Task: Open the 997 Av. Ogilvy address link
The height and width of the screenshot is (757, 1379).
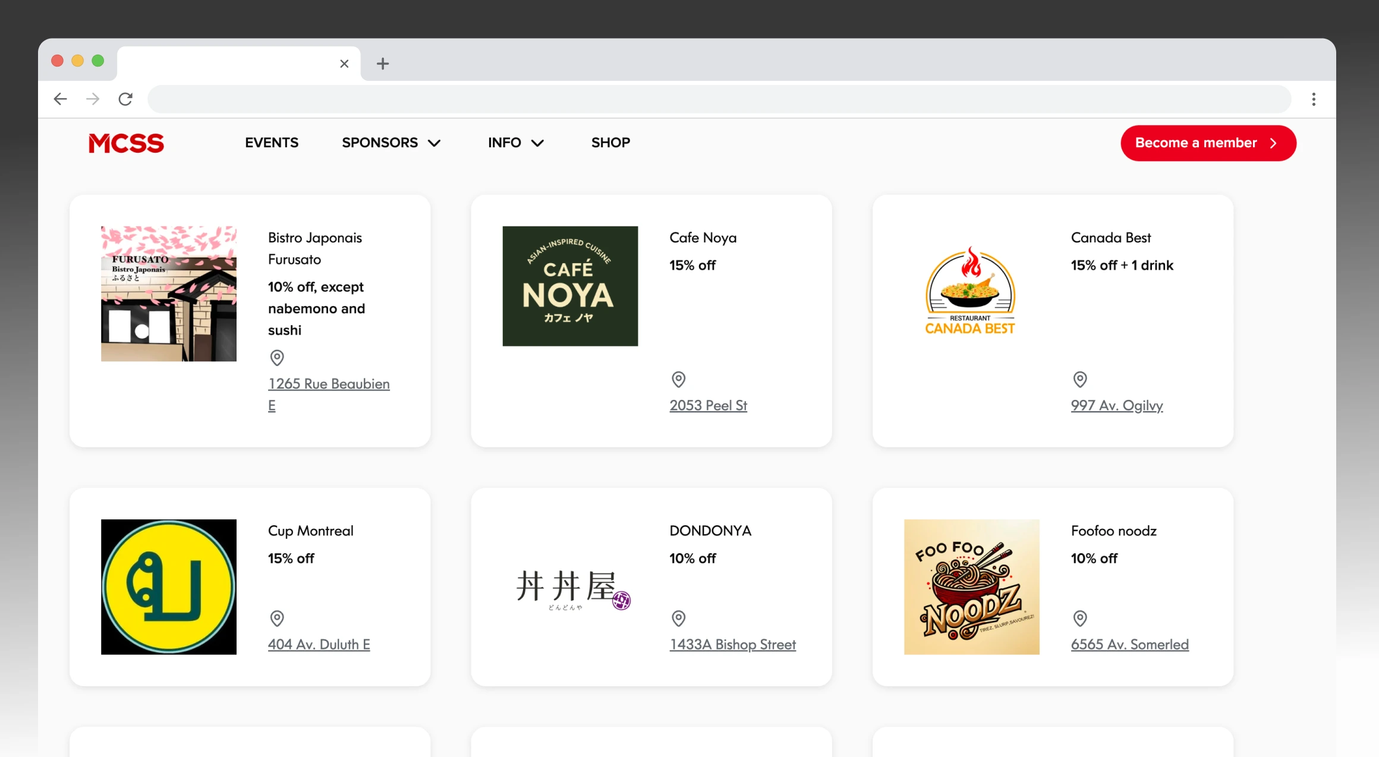Action: pyautogui.click(x=1116, y=405)
